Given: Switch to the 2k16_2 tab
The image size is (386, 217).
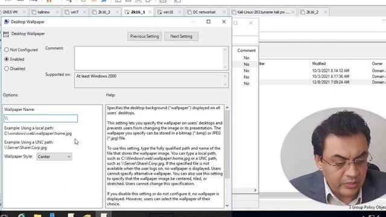Looking at the screenshot, I should pyautogui.click(x=312, y=12).
